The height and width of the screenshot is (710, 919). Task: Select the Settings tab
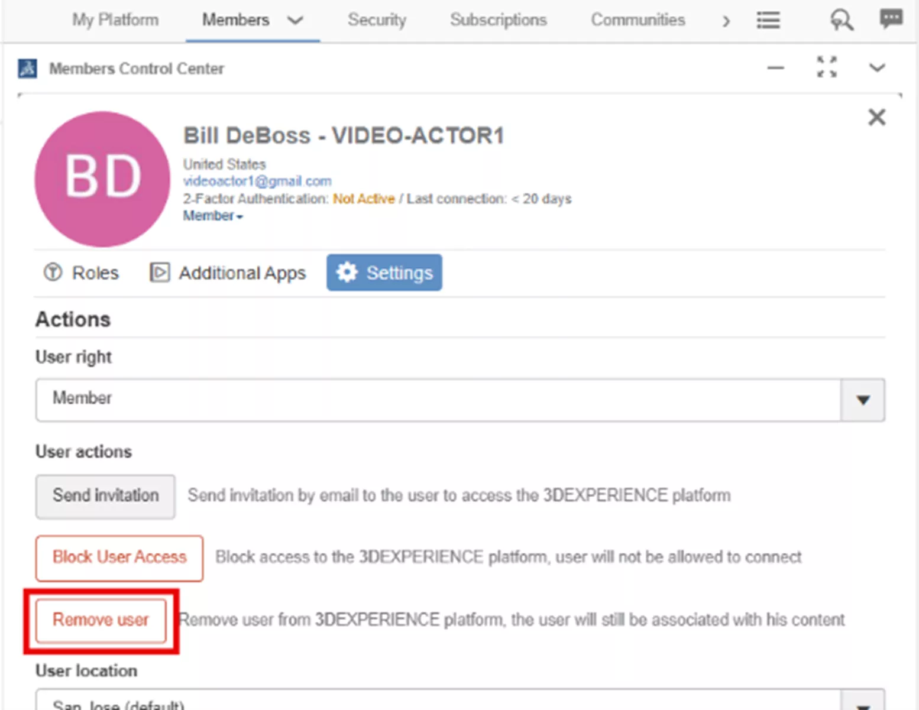[x=384, y=273]
